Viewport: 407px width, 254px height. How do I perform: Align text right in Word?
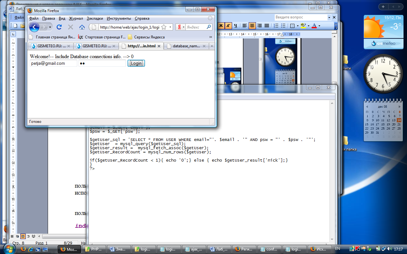coord(259,25)
